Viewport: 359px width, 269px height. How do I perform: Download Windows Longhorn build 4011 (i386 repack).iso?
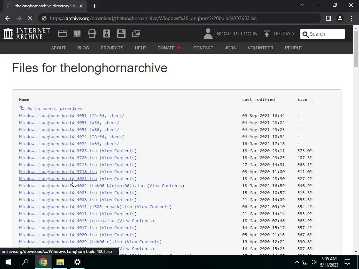(x=75, y=207)
